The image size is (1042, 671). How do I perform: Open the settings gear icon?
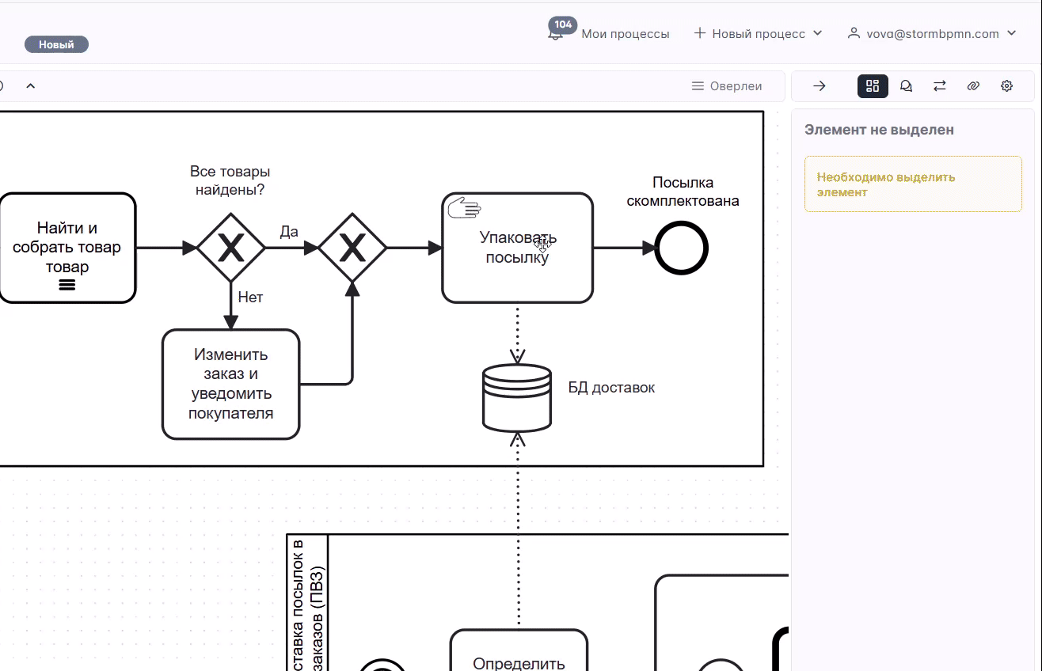pyautogui.click(x=1006, y=86)
